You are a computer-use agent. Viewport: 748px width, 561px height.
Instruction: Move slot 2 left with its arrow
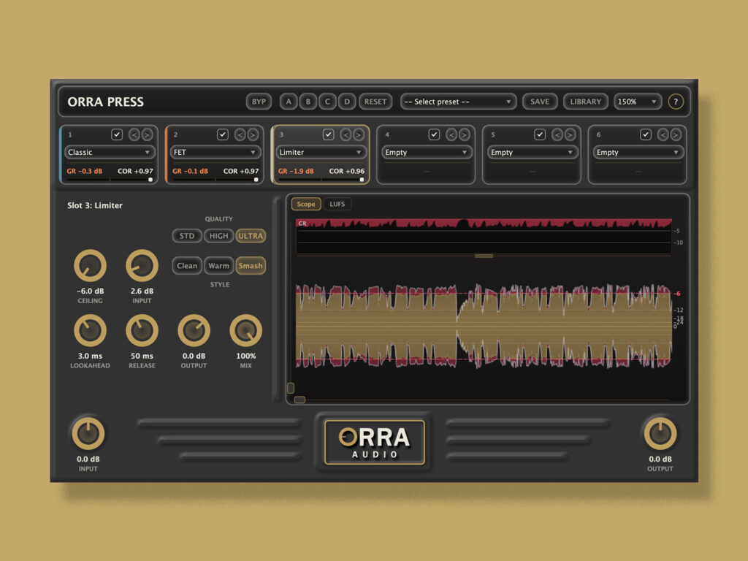coord(240,135)
